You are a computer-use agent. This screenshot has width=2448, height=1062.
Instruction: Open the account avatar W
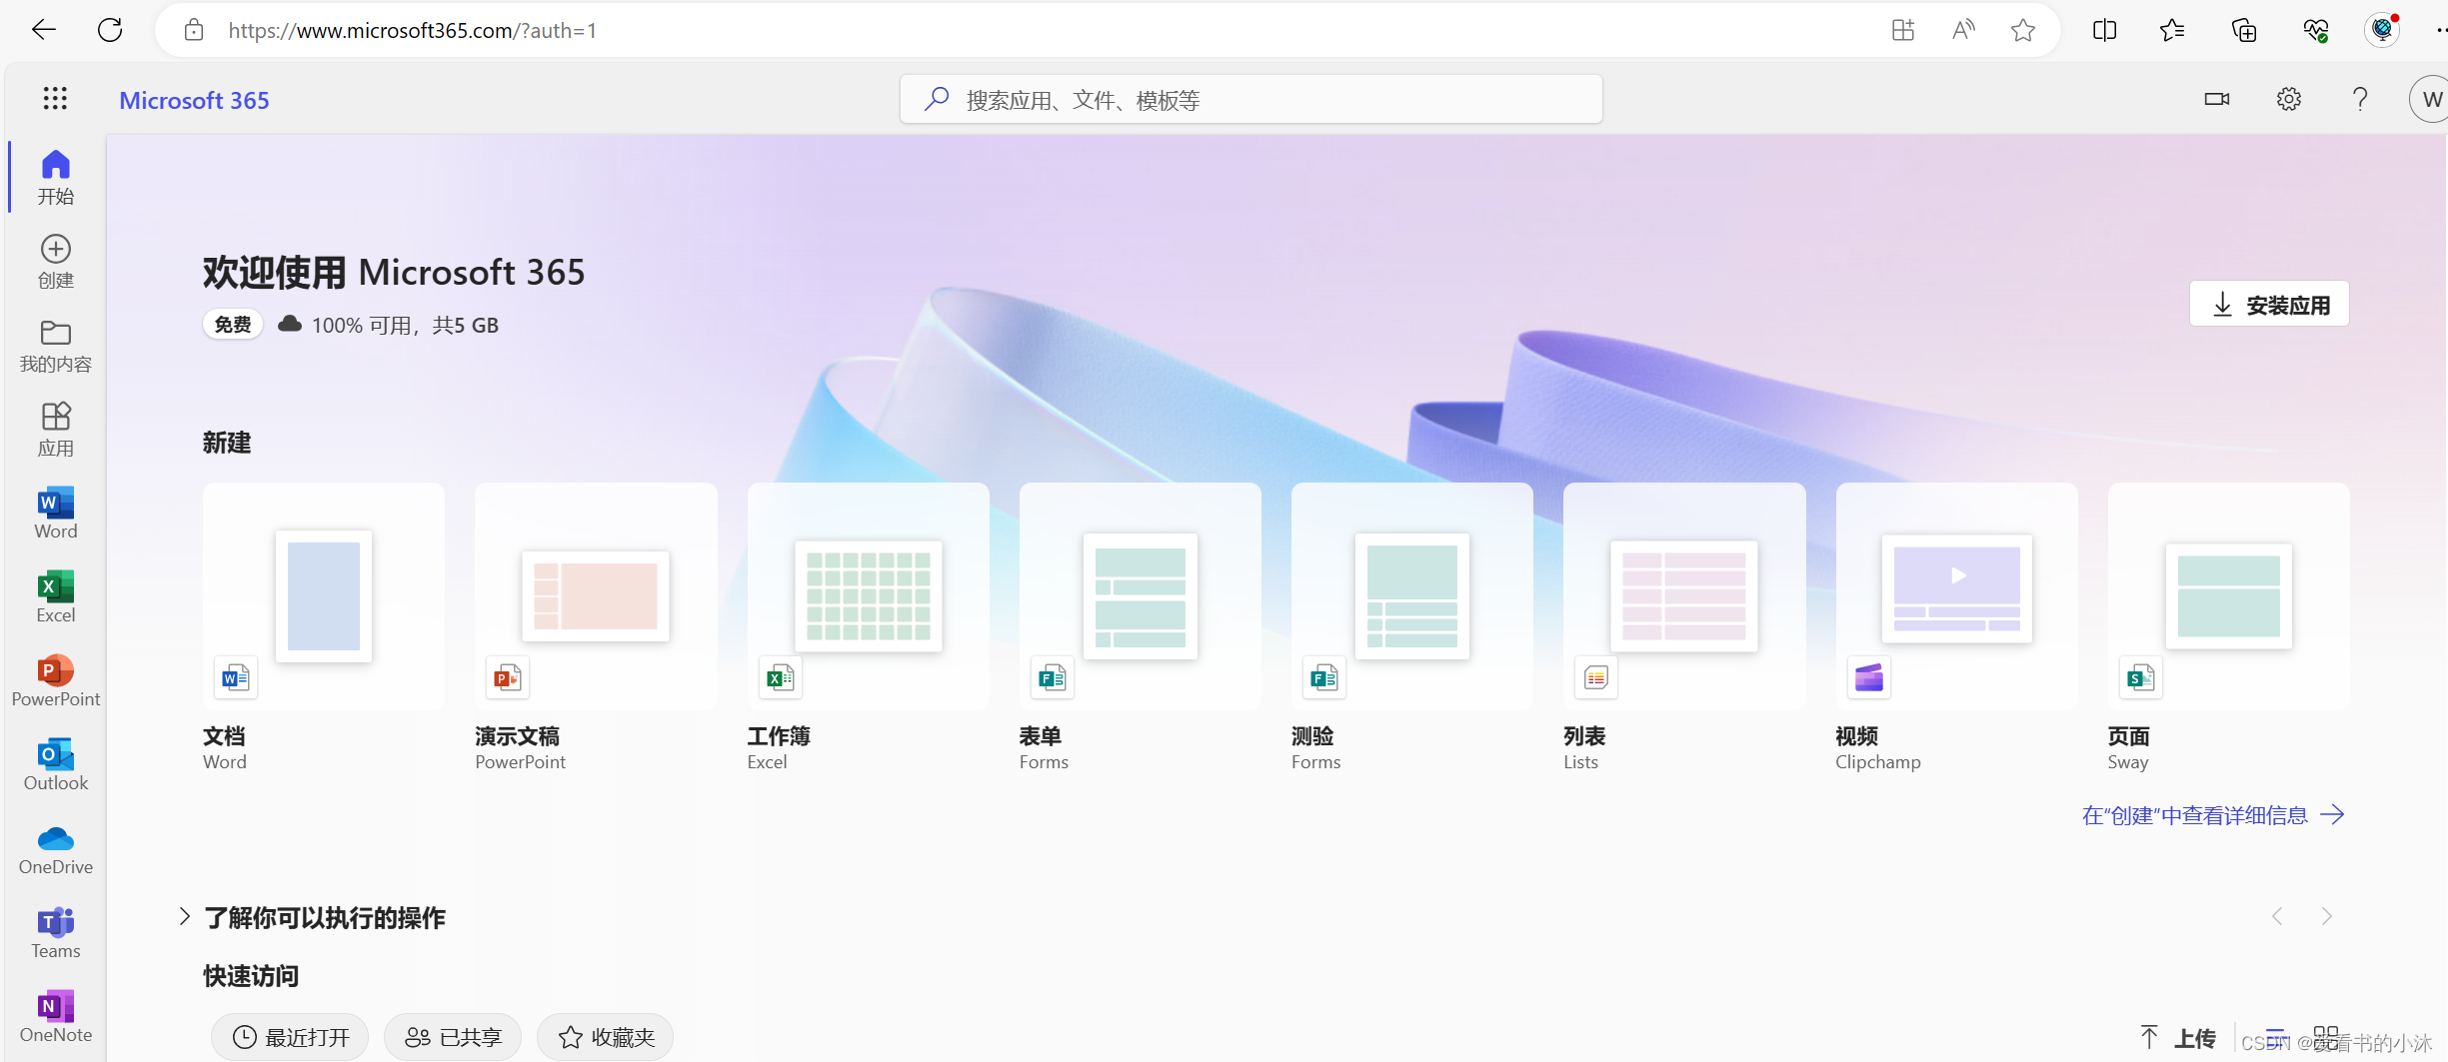tap(2429, 99)
